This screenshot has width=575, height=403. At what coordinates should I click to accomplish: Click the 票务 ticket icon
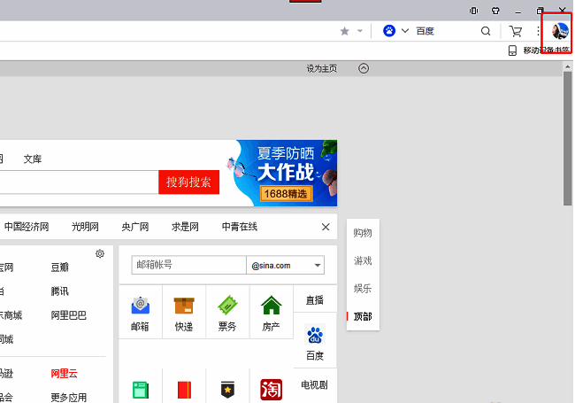227,306
